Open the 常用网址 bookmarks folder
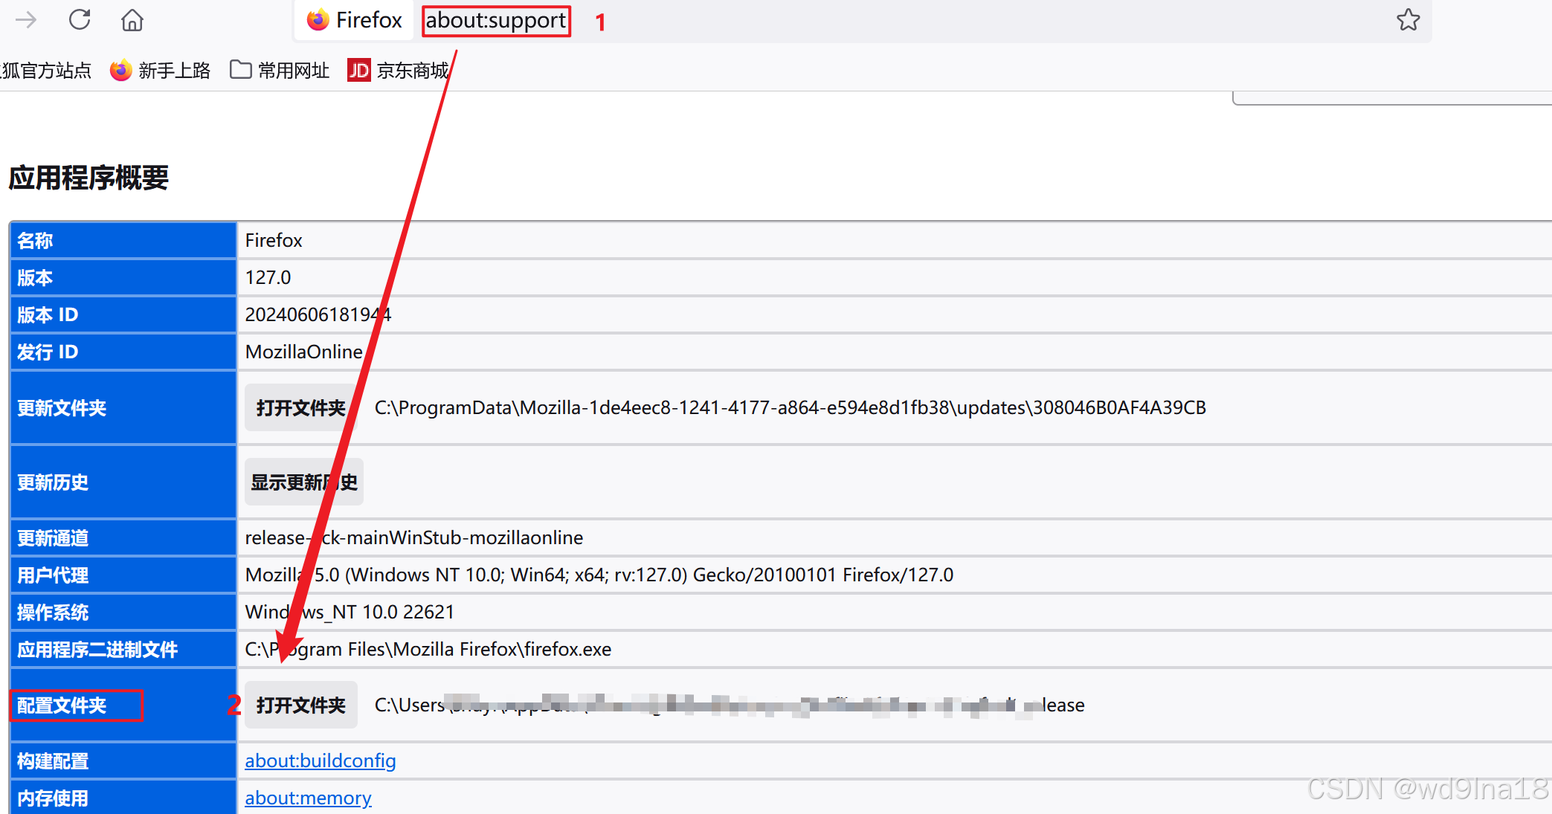The height and width of the screenshot is (814, 1552). (x=280, y=71)
